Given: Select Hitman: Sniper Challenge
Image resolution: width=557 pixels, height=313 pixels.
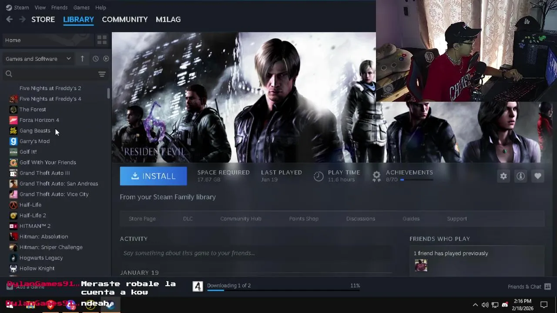Looking at the screenshot, I should coord(51,247).
